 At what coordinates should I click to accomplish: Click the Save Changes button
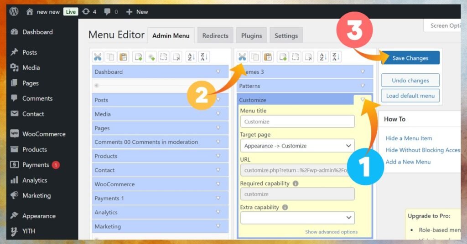410,58
